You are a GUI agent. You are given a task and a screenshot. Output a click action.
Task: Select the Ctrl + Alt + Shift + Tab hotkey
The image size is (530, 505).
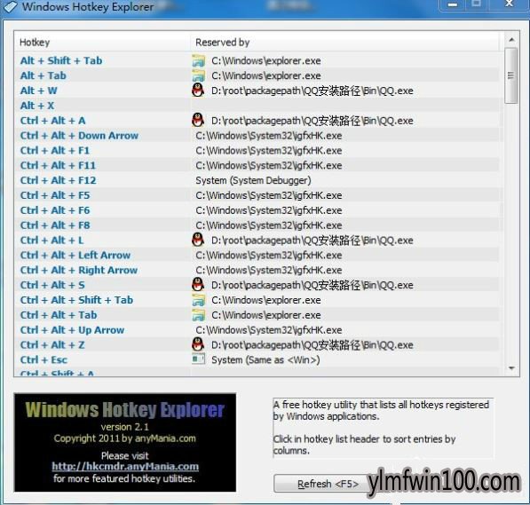(76, 300)
